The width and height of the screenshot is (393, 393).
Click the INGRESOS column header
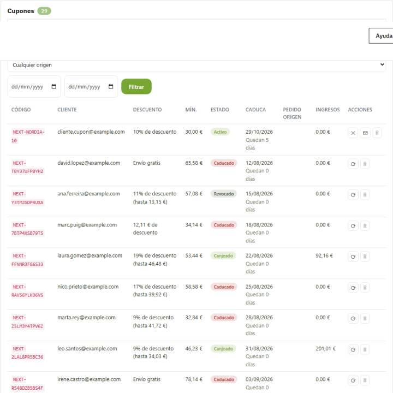point(327,110)
